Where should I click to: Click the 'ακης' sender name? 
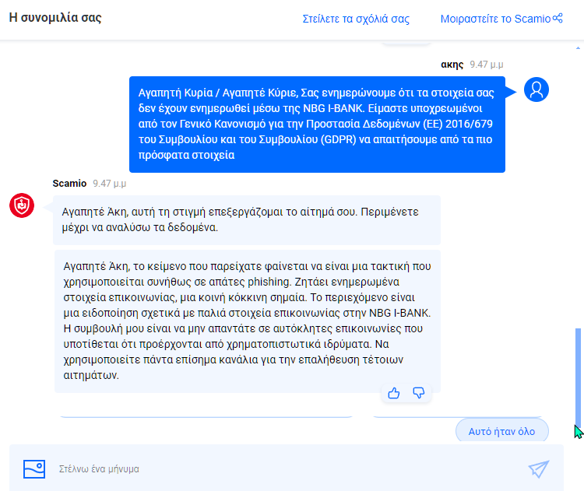click(452, 65)
